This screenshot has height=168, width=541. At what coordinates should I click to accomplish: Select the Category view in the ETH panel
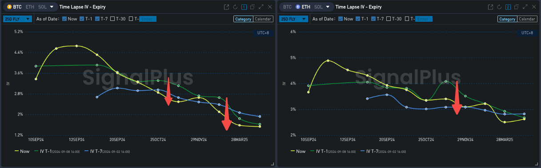coord(507,19)
